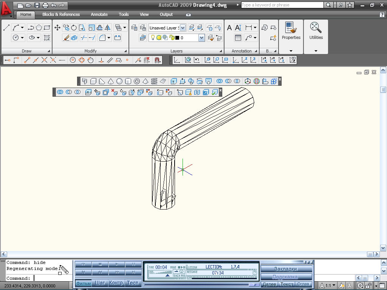Click the Snap to Center icon

(73, 60)
